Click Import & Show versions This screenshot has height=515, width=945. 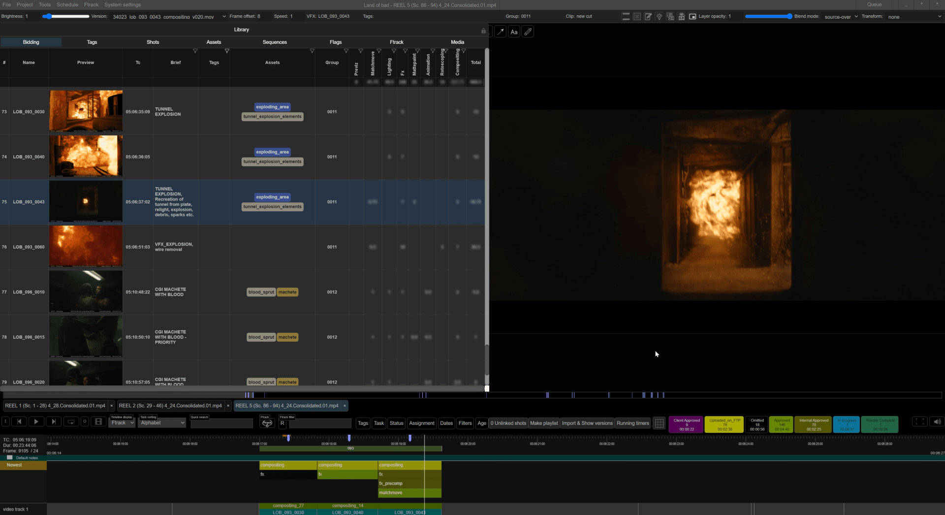point(587,423)
